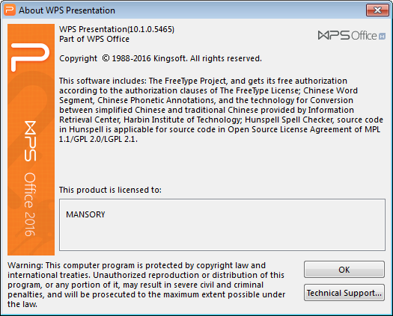
Task: Open Technical Support
Action: click(x=344, y=293)
